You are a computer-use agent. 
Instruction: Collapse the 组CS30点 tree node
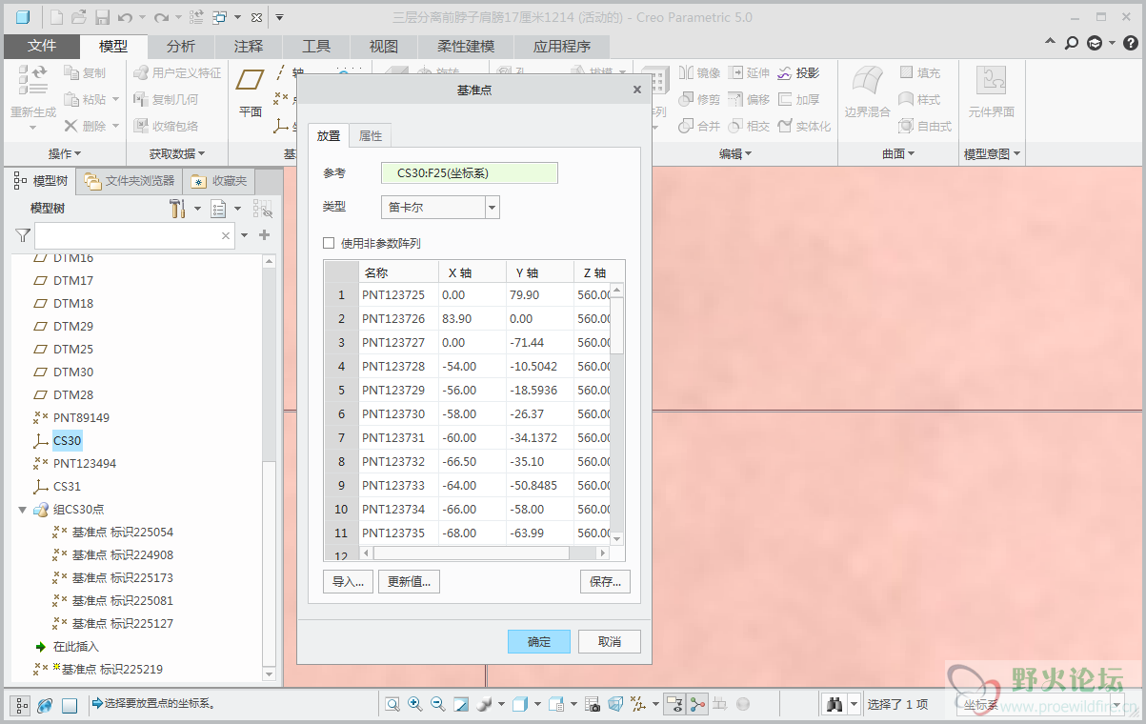pos(22,510)
